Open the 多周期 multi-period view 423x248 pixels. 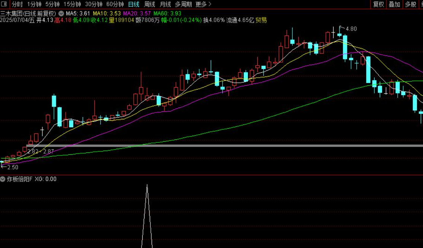point(184,4)
